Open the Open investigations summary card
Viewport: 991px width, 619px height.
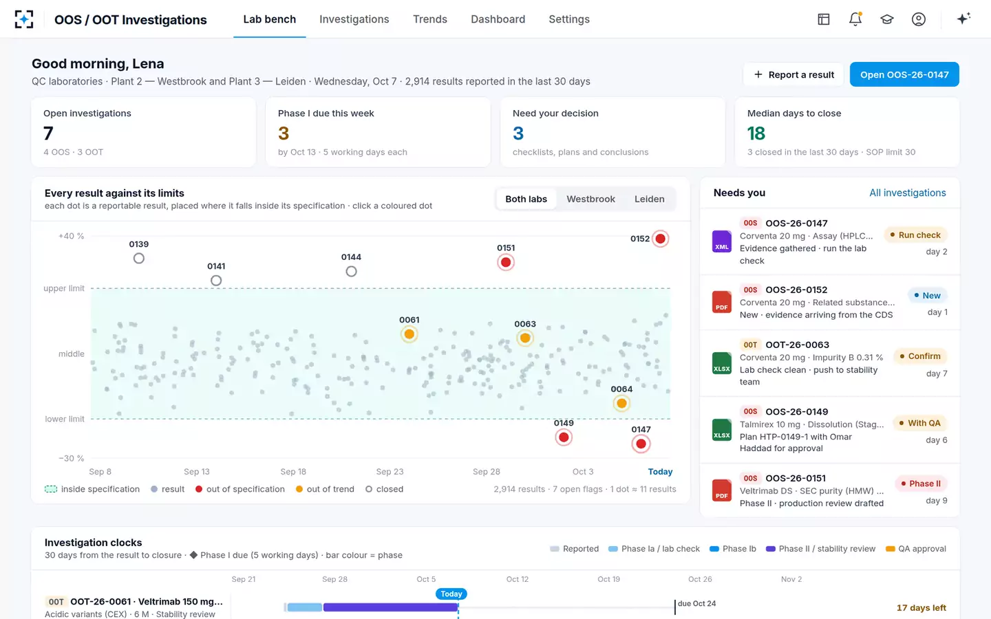tap(143, 132)
